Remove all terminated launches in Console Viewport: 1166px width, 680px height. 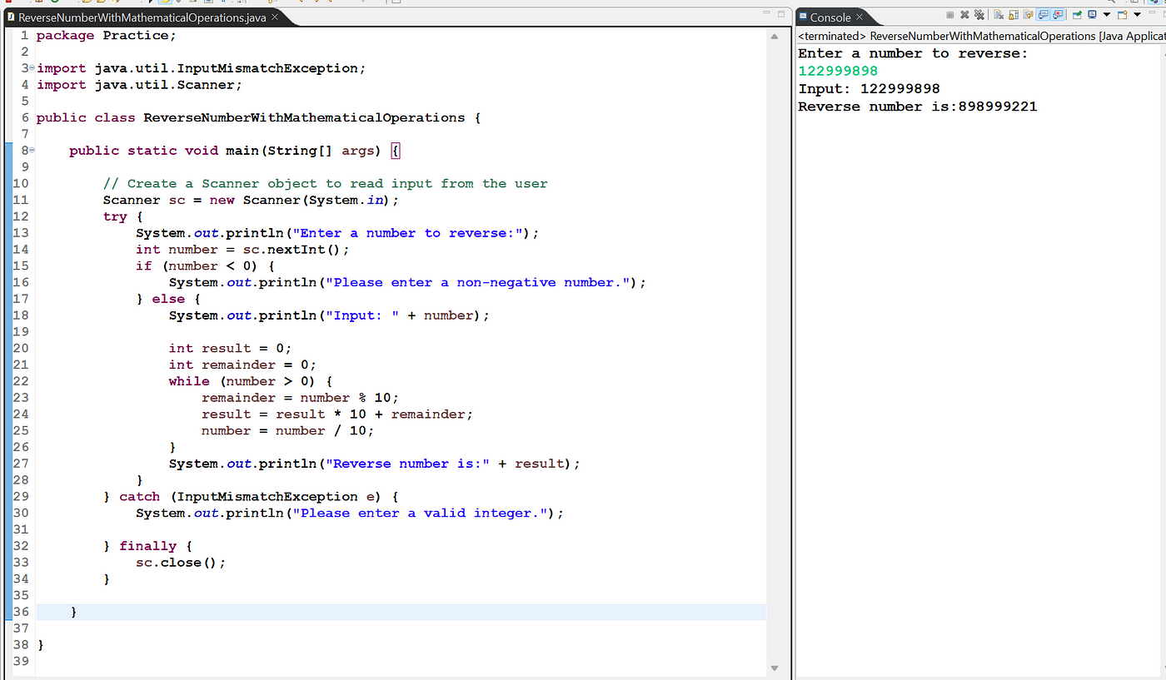click(x=979, y=15)
